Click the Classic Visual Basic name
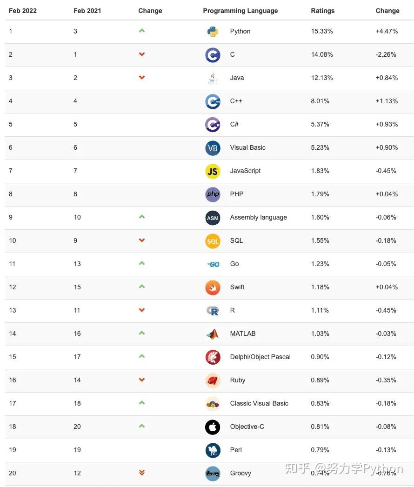 click(259, 403)
